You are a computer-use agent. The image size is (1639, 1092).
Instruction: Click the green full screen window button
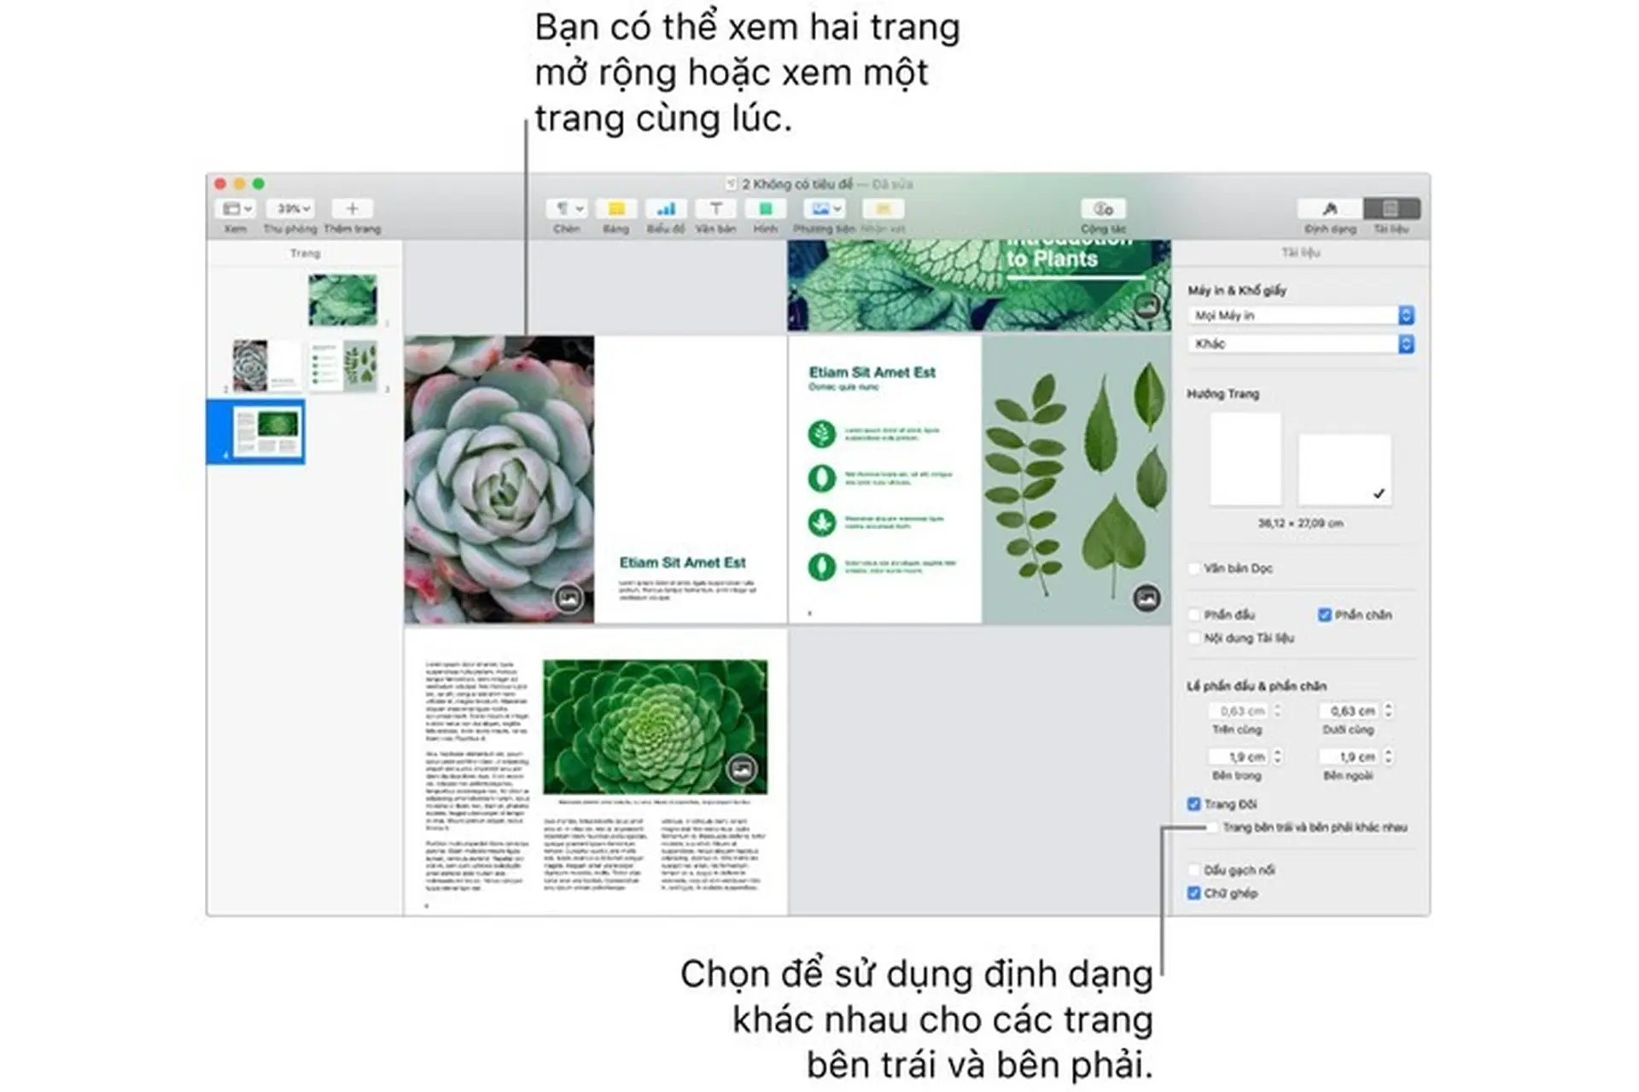259,183
